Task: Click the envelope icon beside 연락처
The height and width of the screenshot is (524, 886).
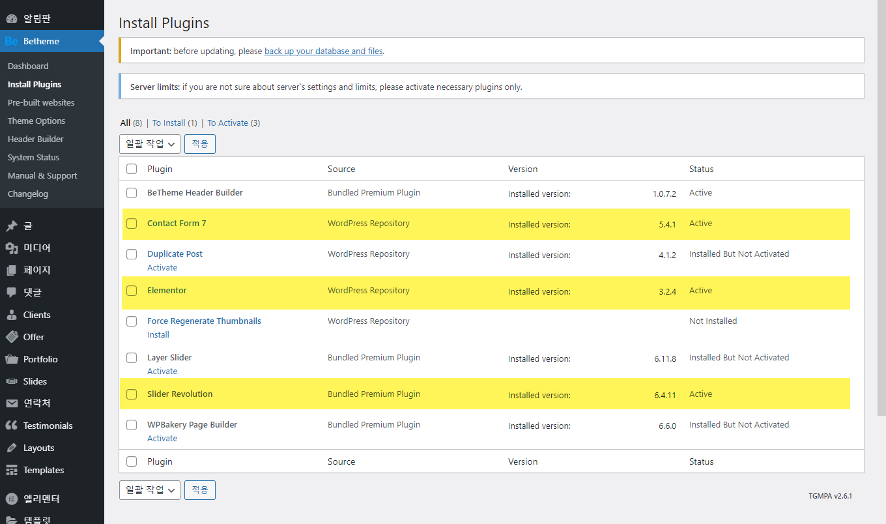Action: coord(12,403)
